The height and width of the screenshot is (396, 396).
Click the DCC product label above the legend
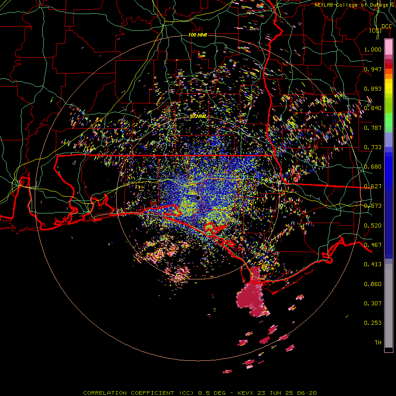[x=386, y=26]
